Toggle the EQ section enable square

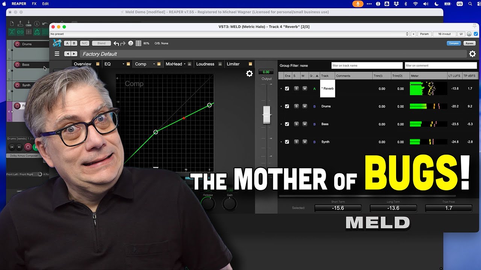(x=128, y=64)
